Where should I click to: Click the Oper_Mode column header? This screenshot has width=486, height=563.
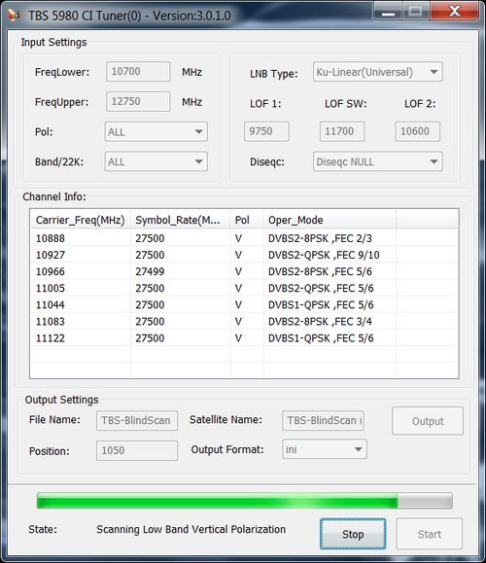point(330,220)
